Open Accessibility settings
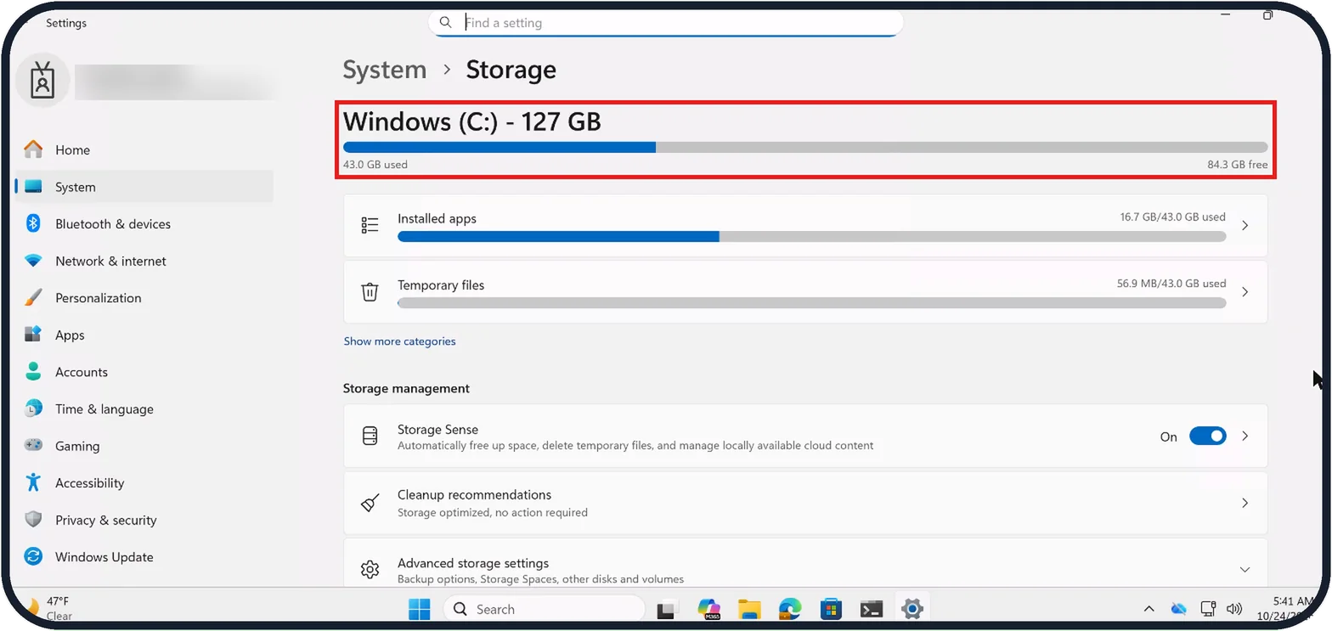1332x631 pixels. [144, 483]
